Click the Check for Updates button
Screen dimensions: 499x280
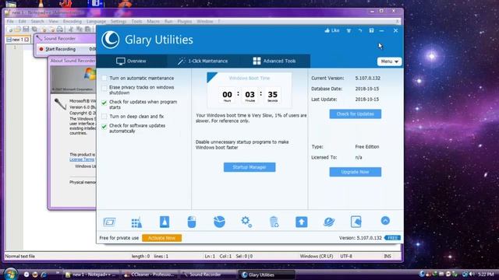tap(356, 114)
